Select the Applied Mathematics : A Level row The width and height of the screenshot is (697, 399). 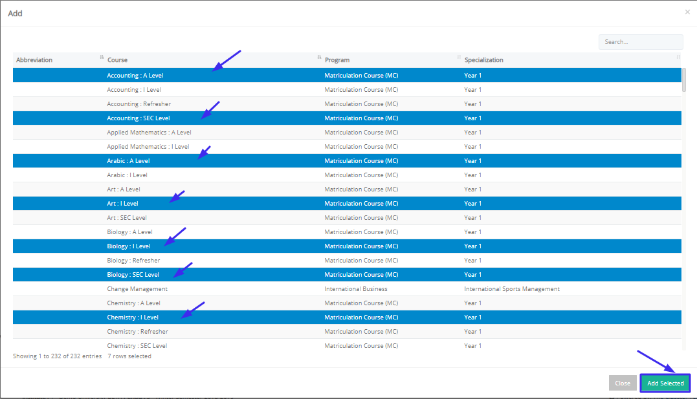[x=347, y=133]
